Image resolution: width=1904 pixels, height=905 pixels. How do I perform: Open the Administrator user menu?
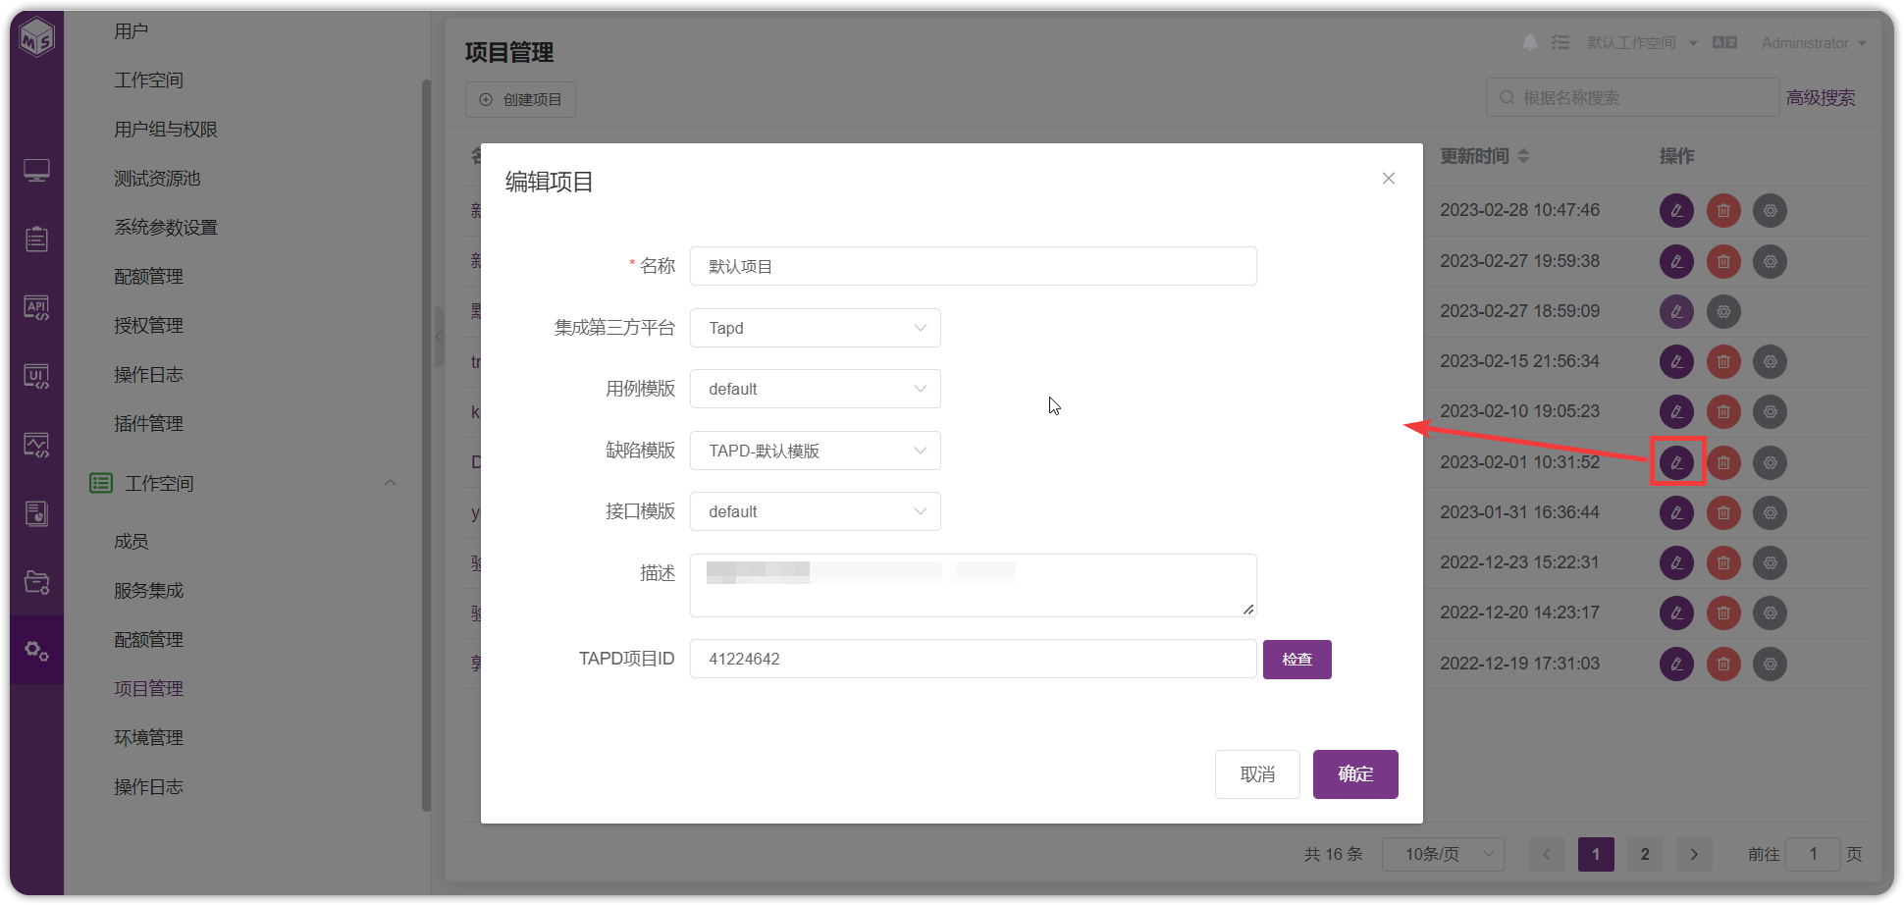tap(1814, 42)
